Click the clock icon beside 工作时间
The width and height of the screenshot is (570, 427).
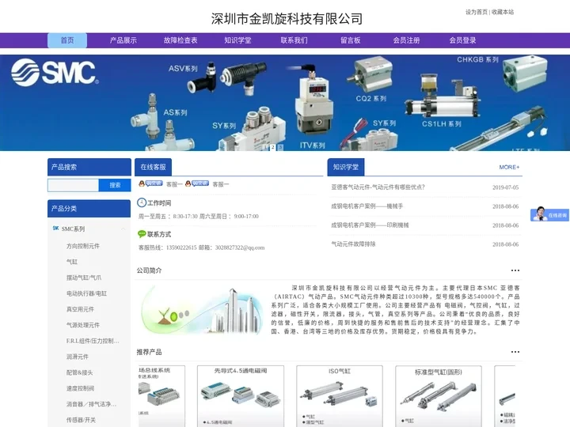click(x=142, y=202)
